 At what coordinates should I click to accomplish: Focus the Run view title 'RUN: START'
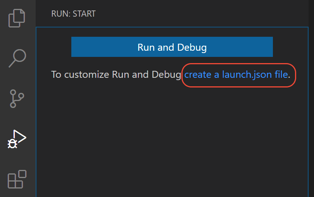point(73,14)
